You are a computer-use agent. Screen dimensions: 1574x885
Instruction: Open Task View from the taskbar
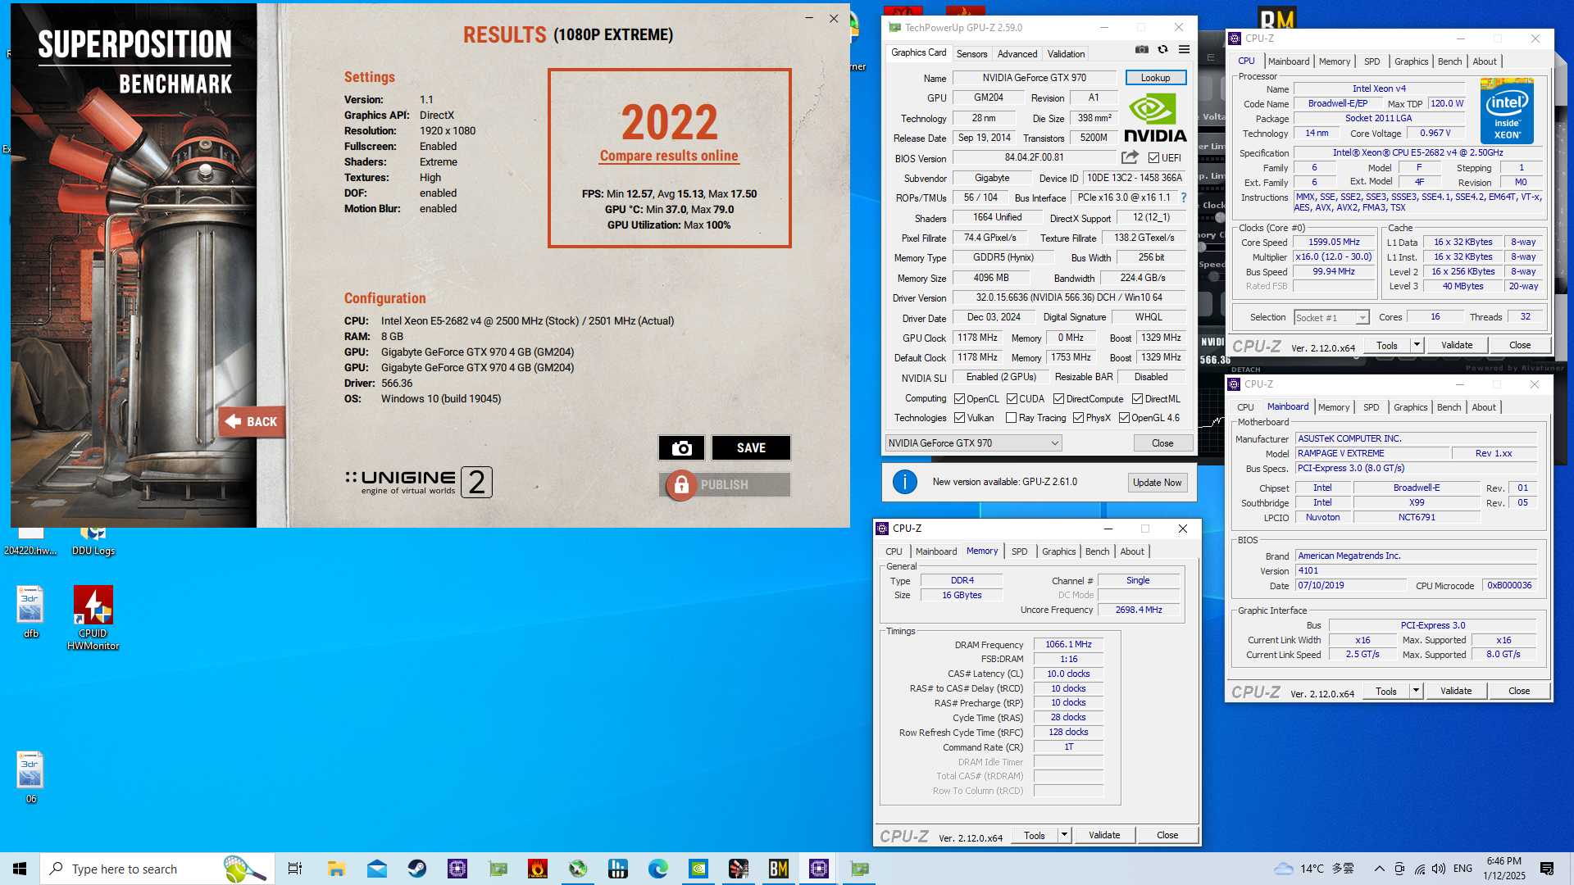[x=295, y=869]
